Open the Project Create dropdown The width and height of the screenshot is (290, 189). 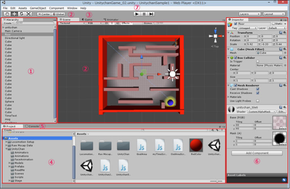9,130
